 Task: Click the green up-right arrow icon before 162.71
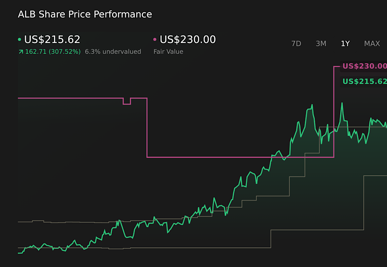click(21, 52)
